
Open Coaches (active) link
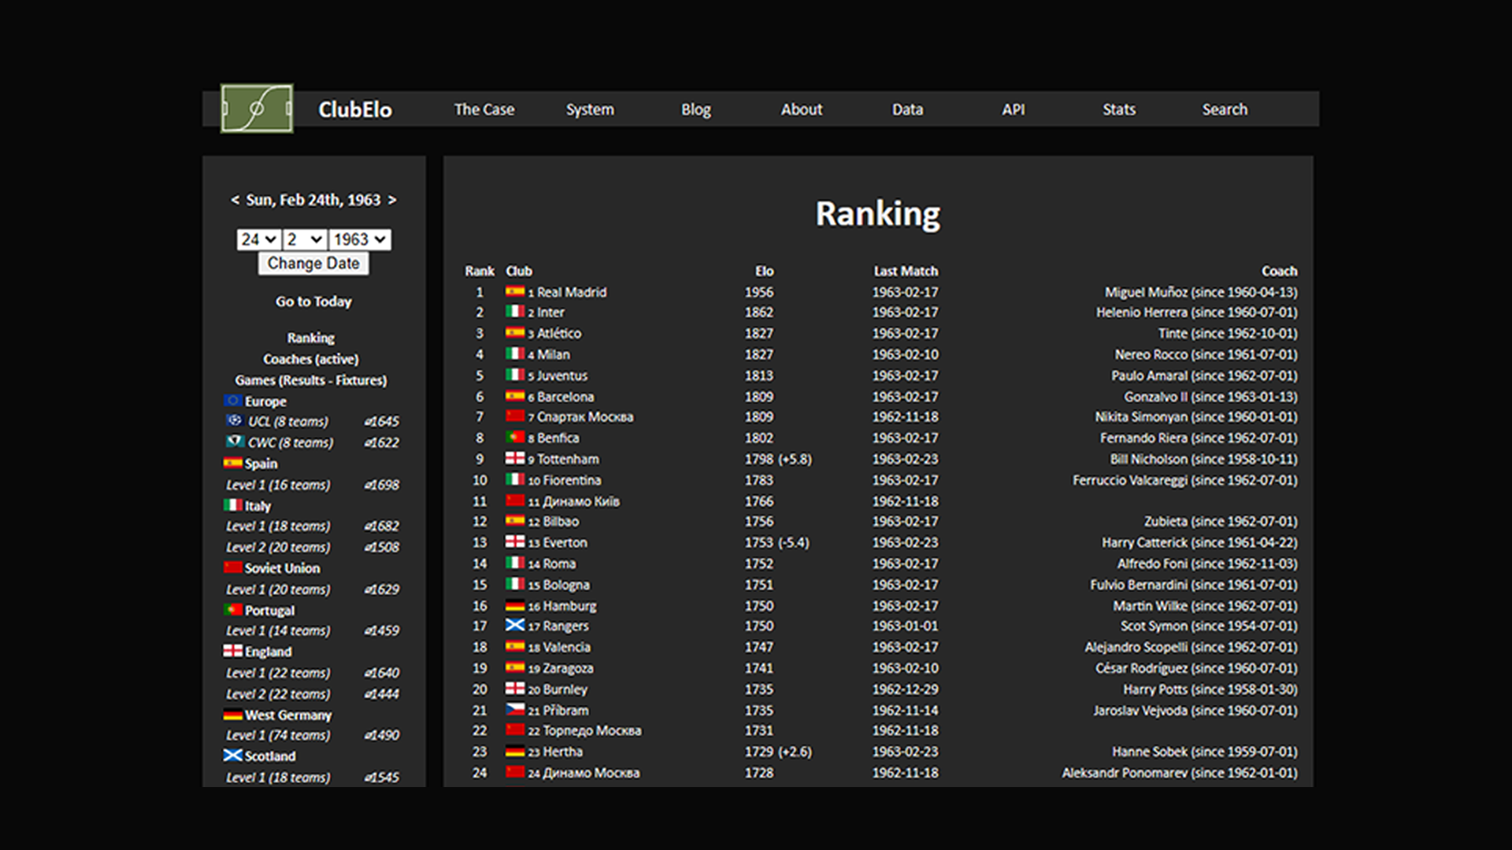coord(311,359)
